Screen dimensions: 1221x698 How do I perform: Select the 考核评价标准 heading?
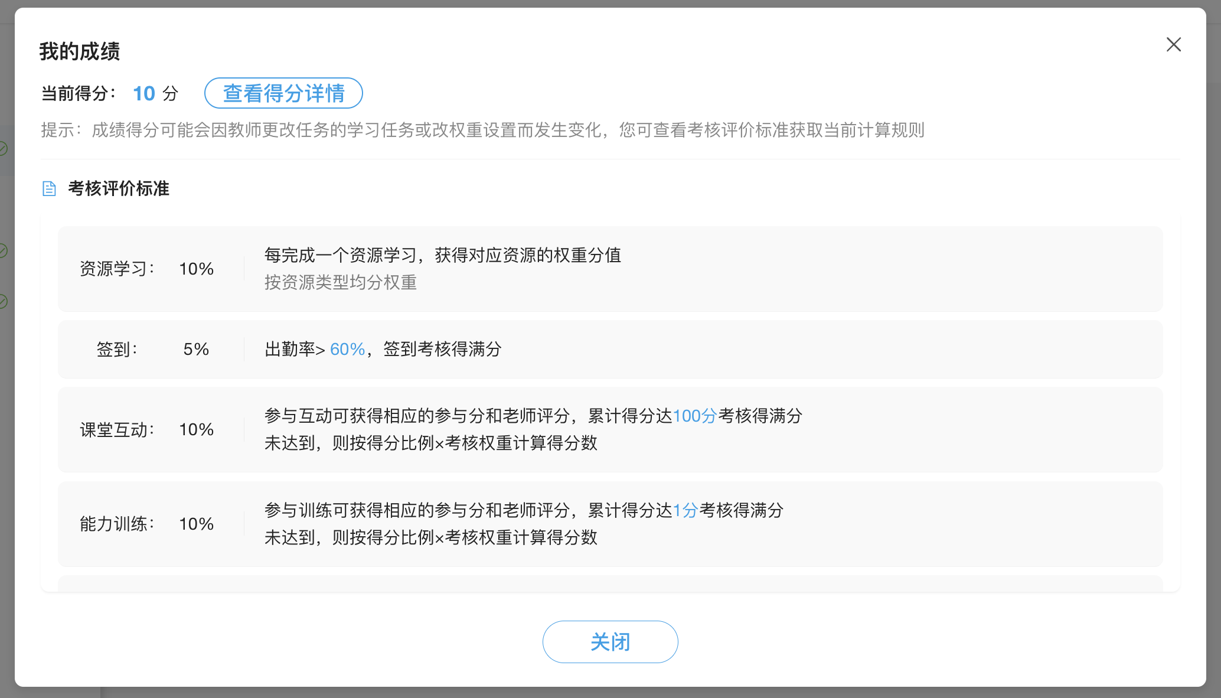coord(119,188)
